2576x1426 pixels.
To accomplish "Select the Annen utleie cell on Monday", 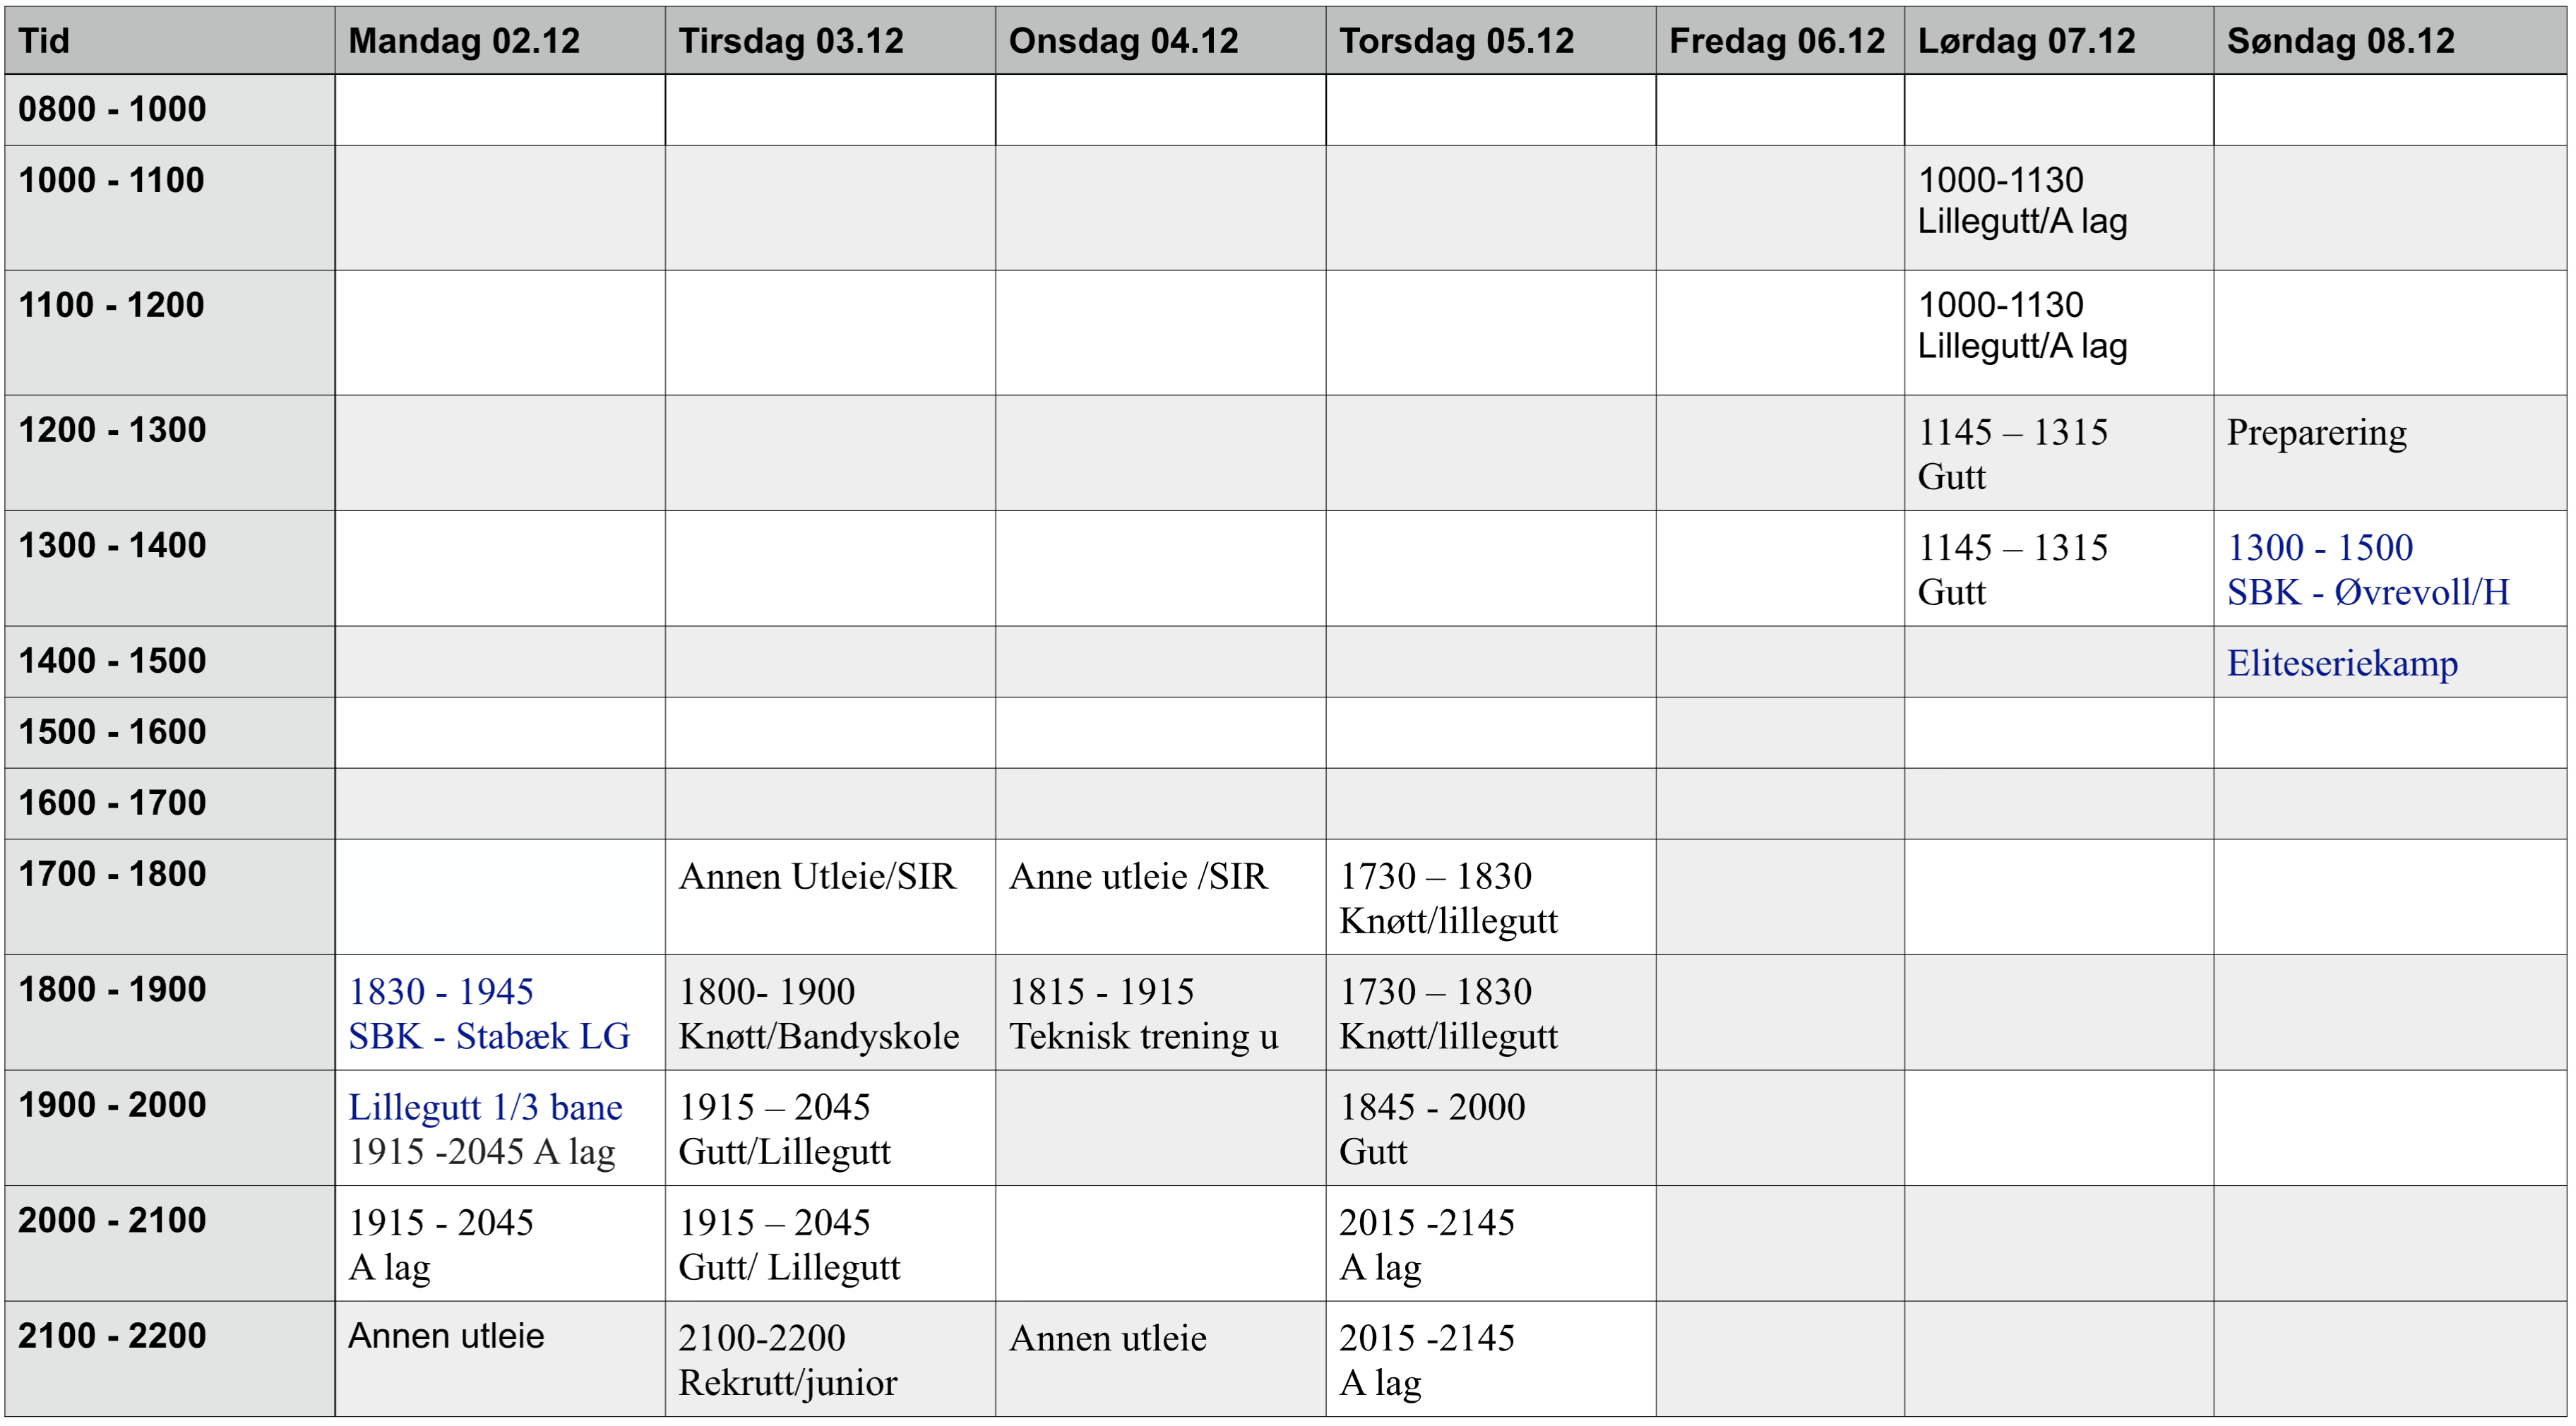I will [446, 1336].
